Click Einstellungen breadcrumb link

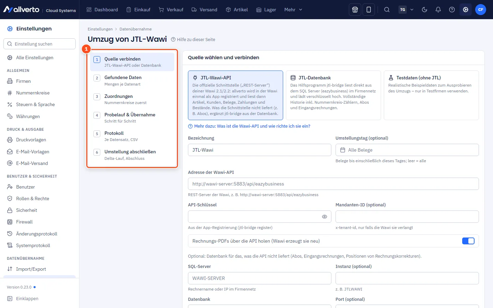coord(100,29)
